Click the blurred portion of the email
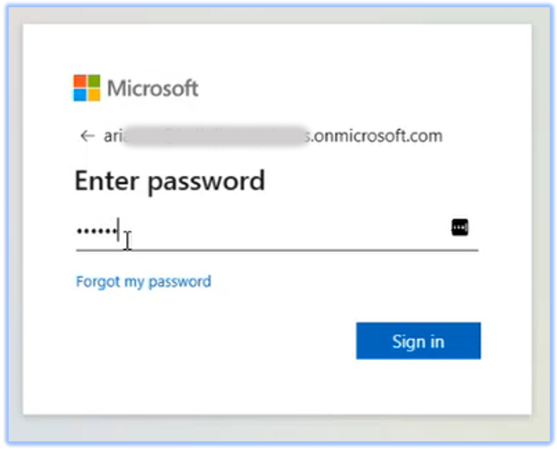The image size is (557, 450). coord(214,136)
